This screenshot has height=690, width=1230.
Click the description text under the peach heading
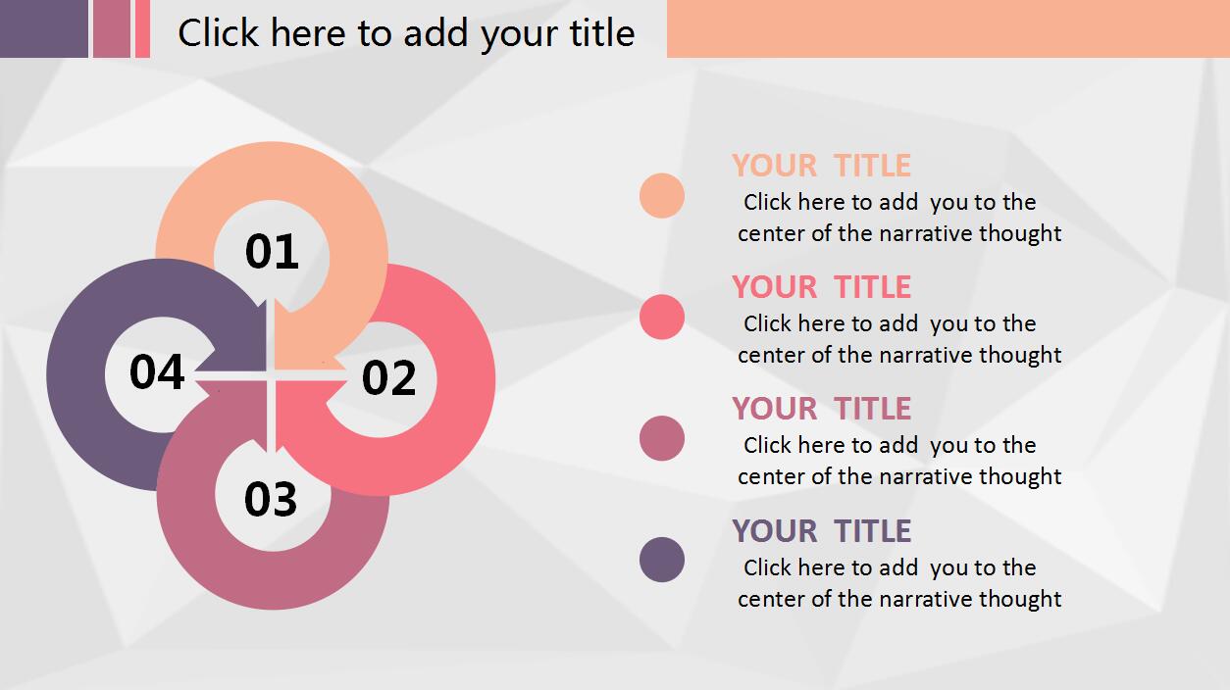pos(898,218)
